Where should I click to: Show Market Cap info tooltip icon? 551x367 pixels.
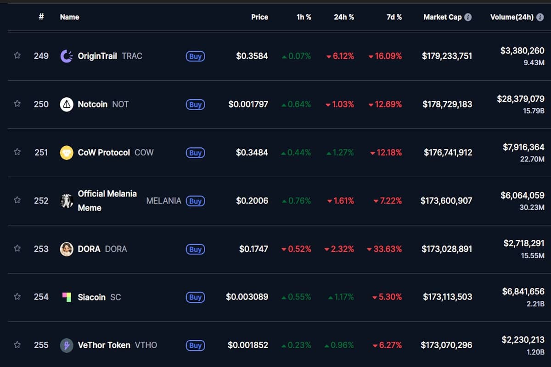(468, 17)
